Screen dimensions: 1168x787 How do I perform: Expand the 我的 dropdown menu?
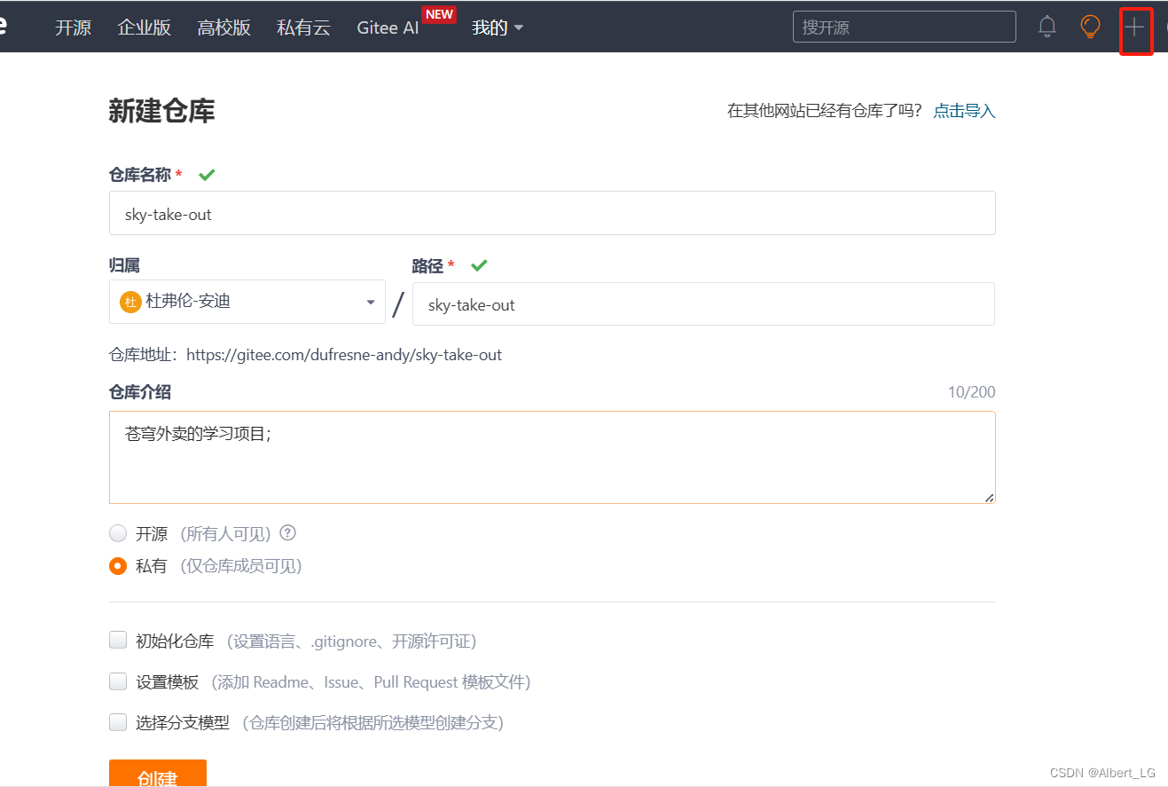[498, 28]
